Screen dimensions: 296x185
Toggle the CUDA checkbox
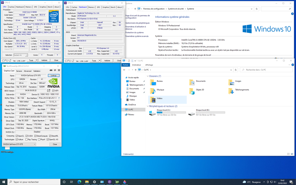tap(27, 136)
